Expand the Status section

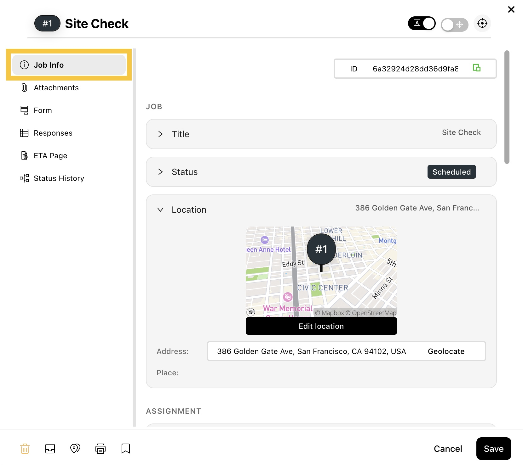[x=321, y=172]
